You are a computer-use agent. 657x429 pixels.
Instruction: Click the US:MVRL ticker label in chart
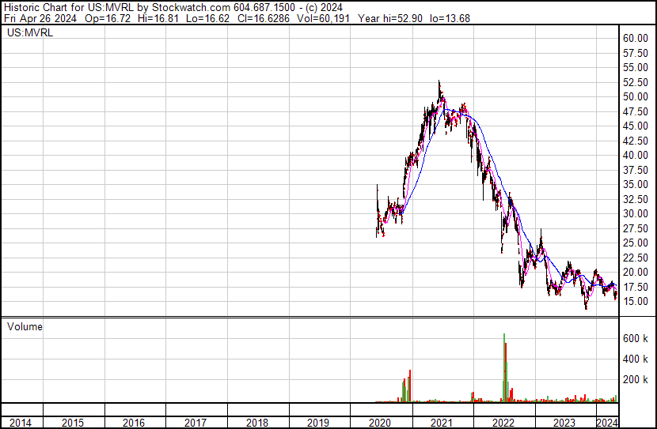[28, 33]
